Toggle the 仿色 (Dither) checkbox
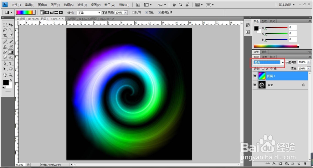Screen dimensions: 313x168 click(x=146, y=13)
